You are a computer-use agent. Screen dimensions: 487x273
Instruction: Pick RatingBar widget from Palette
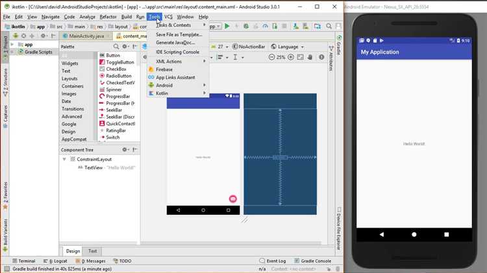pos(116,130)
